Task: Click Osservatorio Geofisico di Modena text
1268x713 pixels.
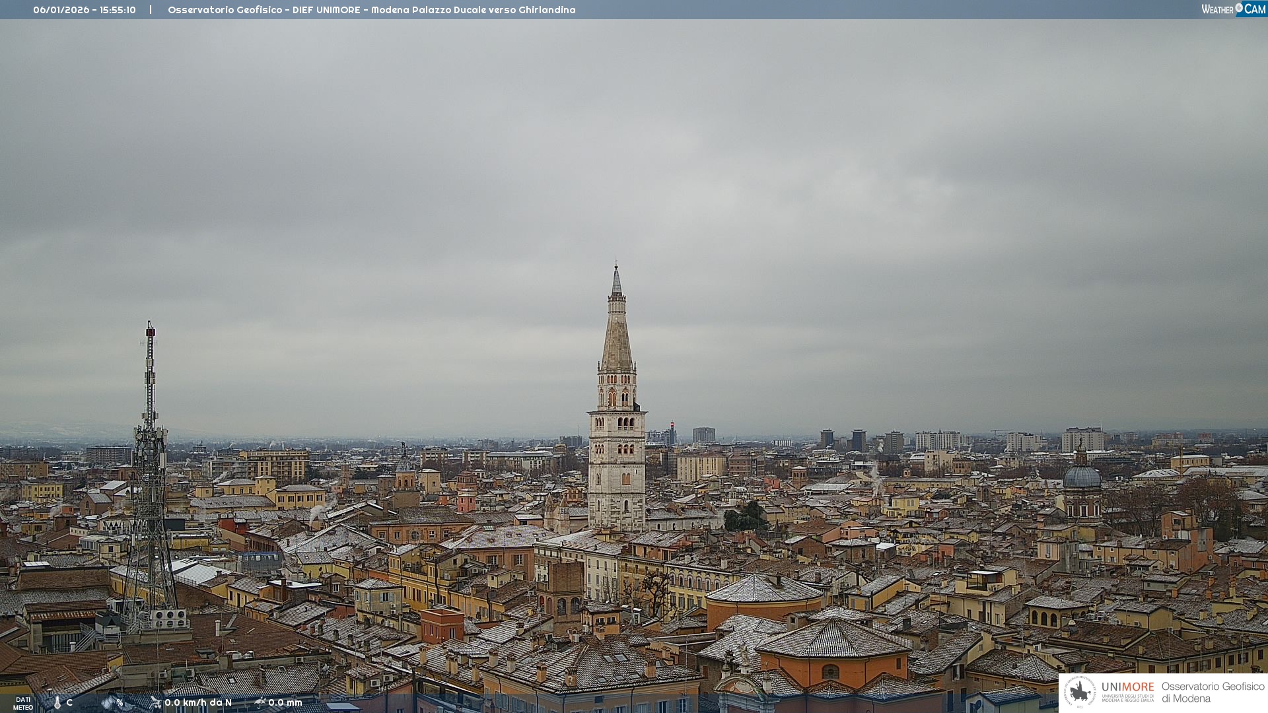Action: [x=1213, y=692]
